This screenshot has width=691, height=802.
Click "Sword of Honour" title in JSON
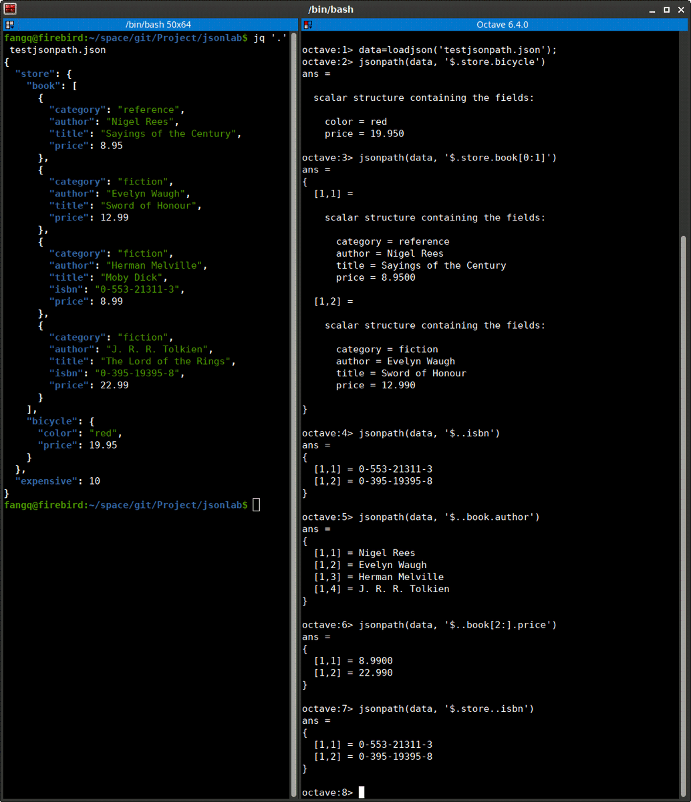point(148,206)
